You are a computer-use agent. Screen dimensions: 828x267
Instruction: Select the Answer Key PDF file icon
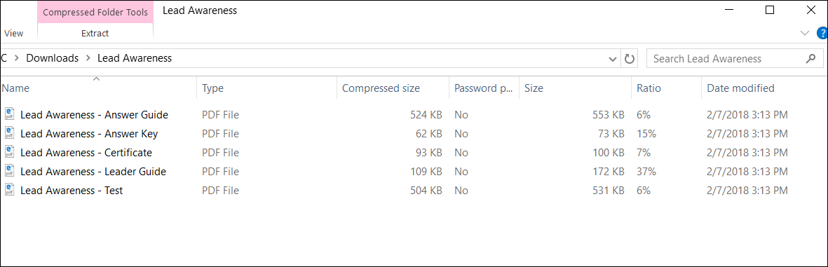tap(10, 133)
